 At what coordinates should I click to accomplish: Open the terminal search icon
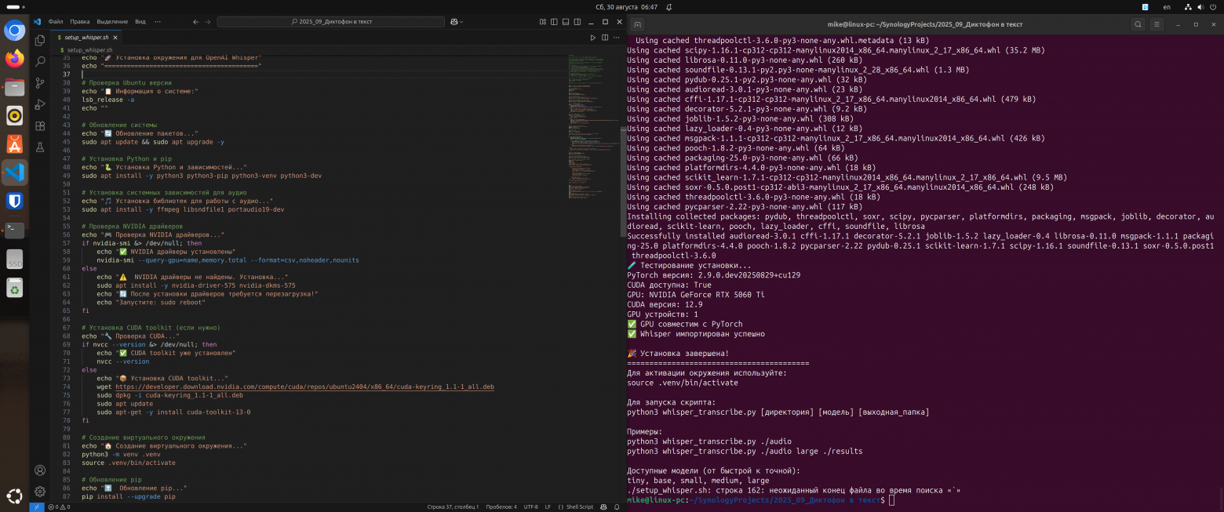tap(1138, 25)
